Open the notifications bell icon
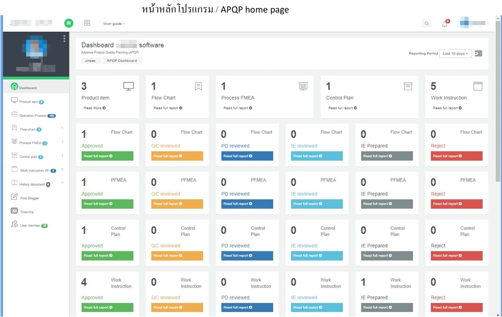The width and height of the screenshot is (502, 317). click(445, 24)
